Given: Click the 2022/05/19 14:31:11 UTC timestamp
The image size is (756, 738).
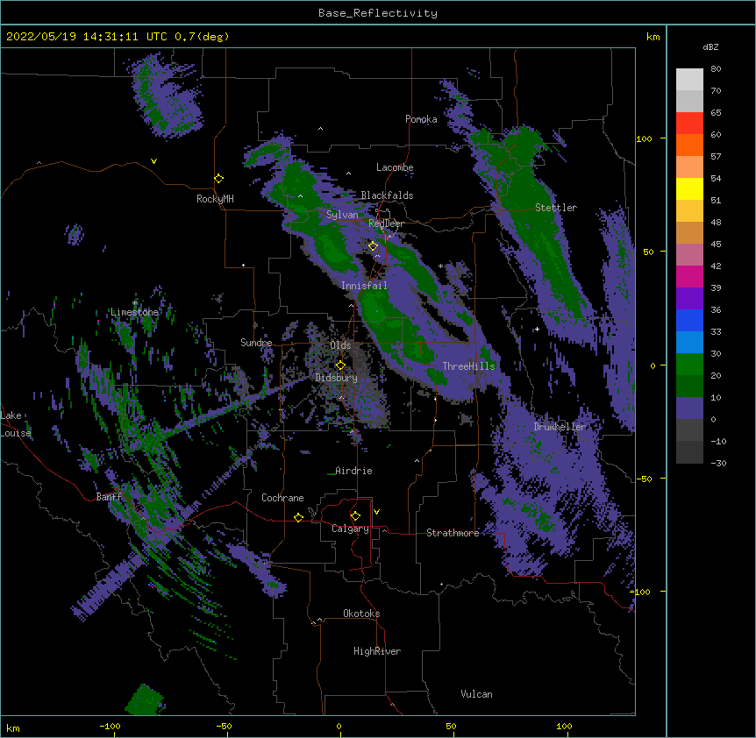Looking at the screenshot, I should tap(87, 37).
